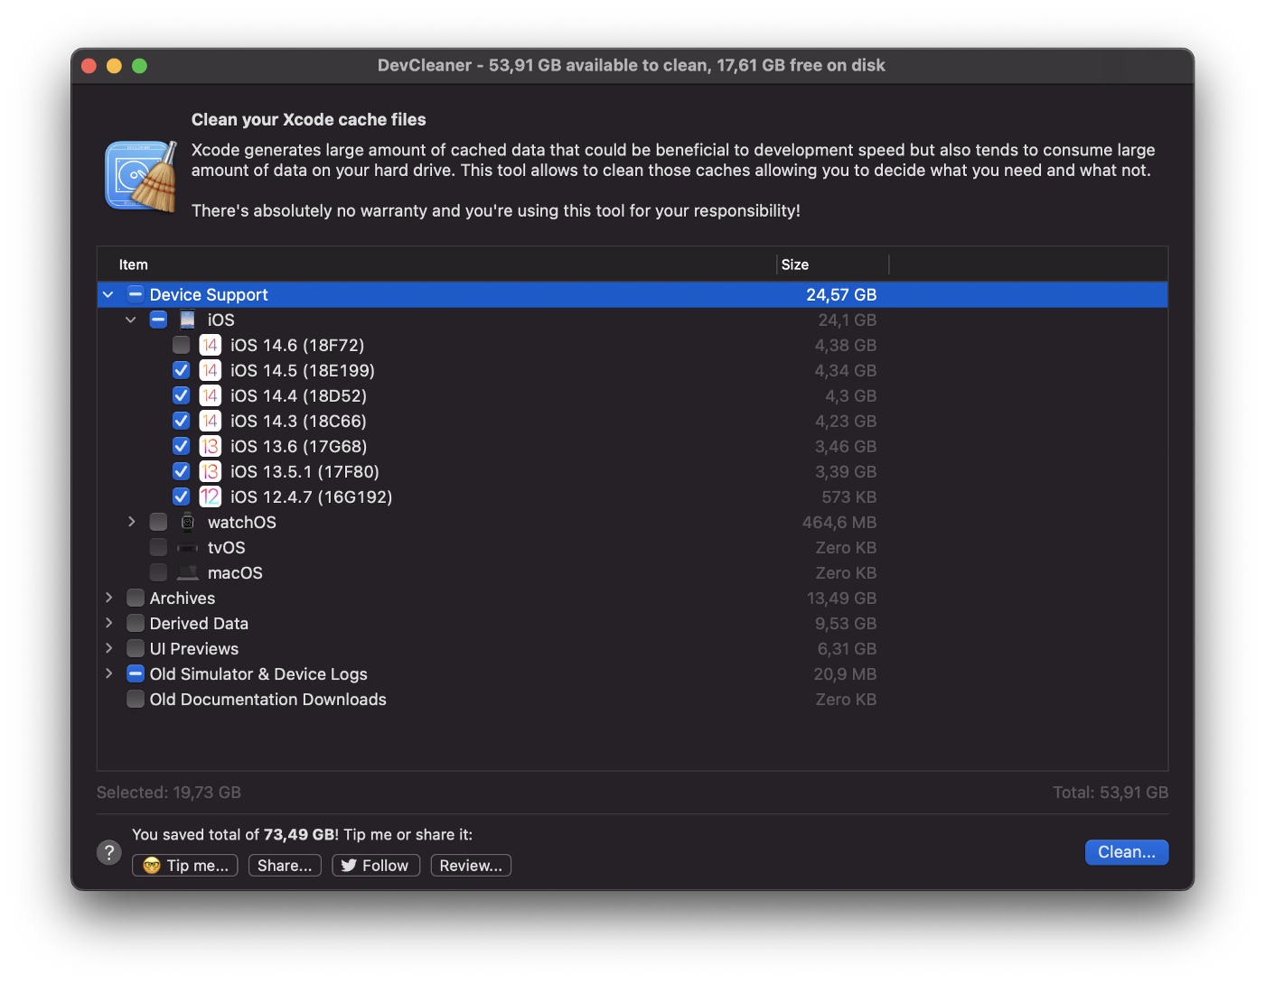
Task: Check the UI Previews checkbox
Action: 136,648
